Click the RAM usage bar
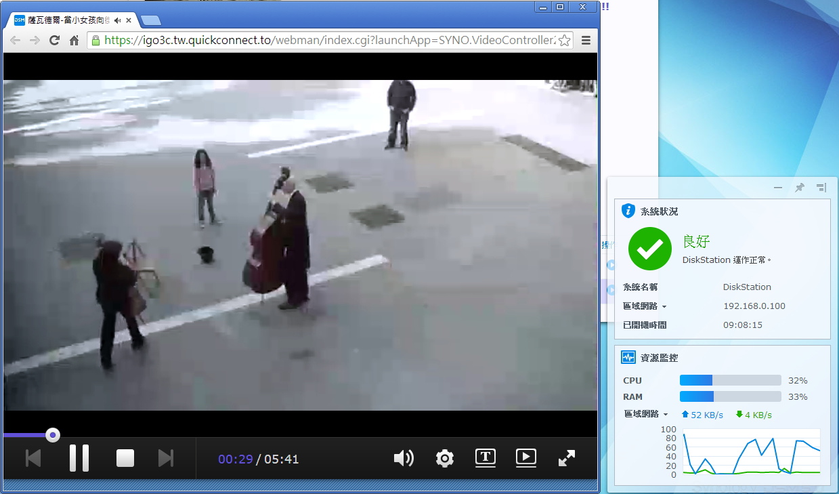The image size is (839, 494). 731,396
